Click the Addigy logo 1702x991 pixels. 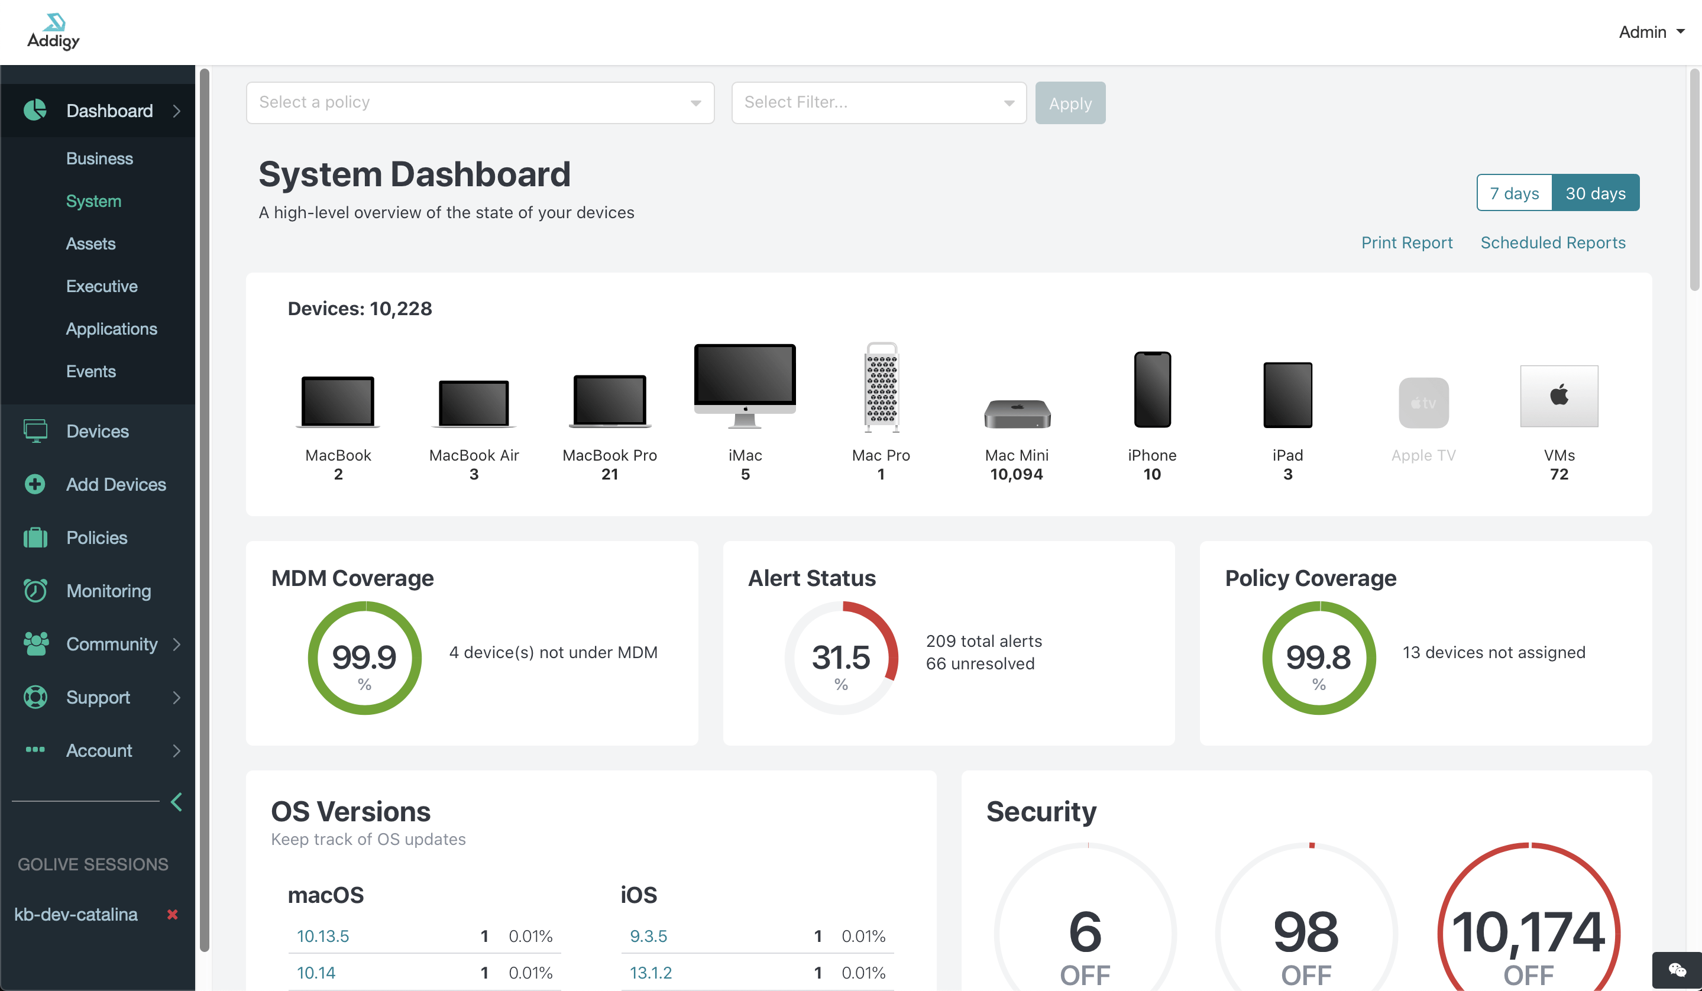coord(53,32)
